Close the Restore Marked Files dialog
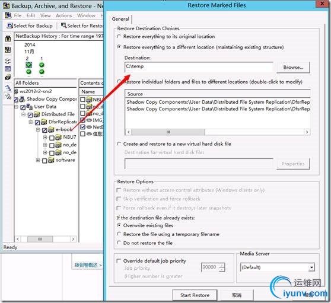 [322, 4]
